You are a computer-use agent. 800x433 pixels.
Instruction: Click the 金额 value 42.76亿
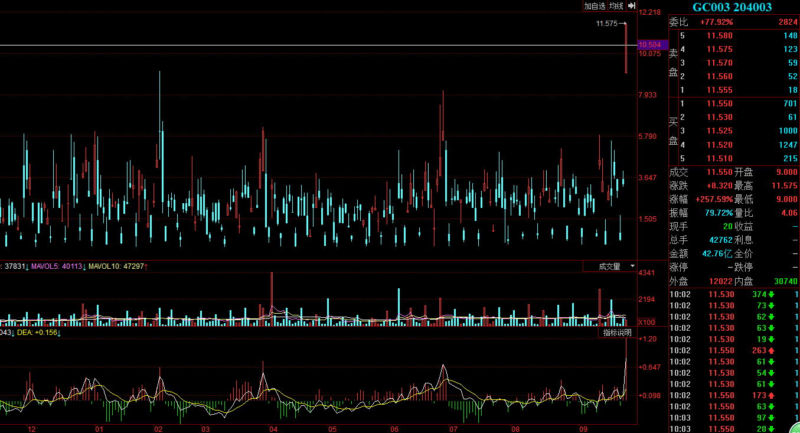click(717, 253)
